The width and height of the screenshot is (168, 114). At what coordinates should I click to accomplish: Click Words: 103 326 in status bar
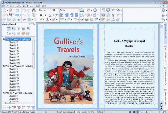(x=88, y=112)
